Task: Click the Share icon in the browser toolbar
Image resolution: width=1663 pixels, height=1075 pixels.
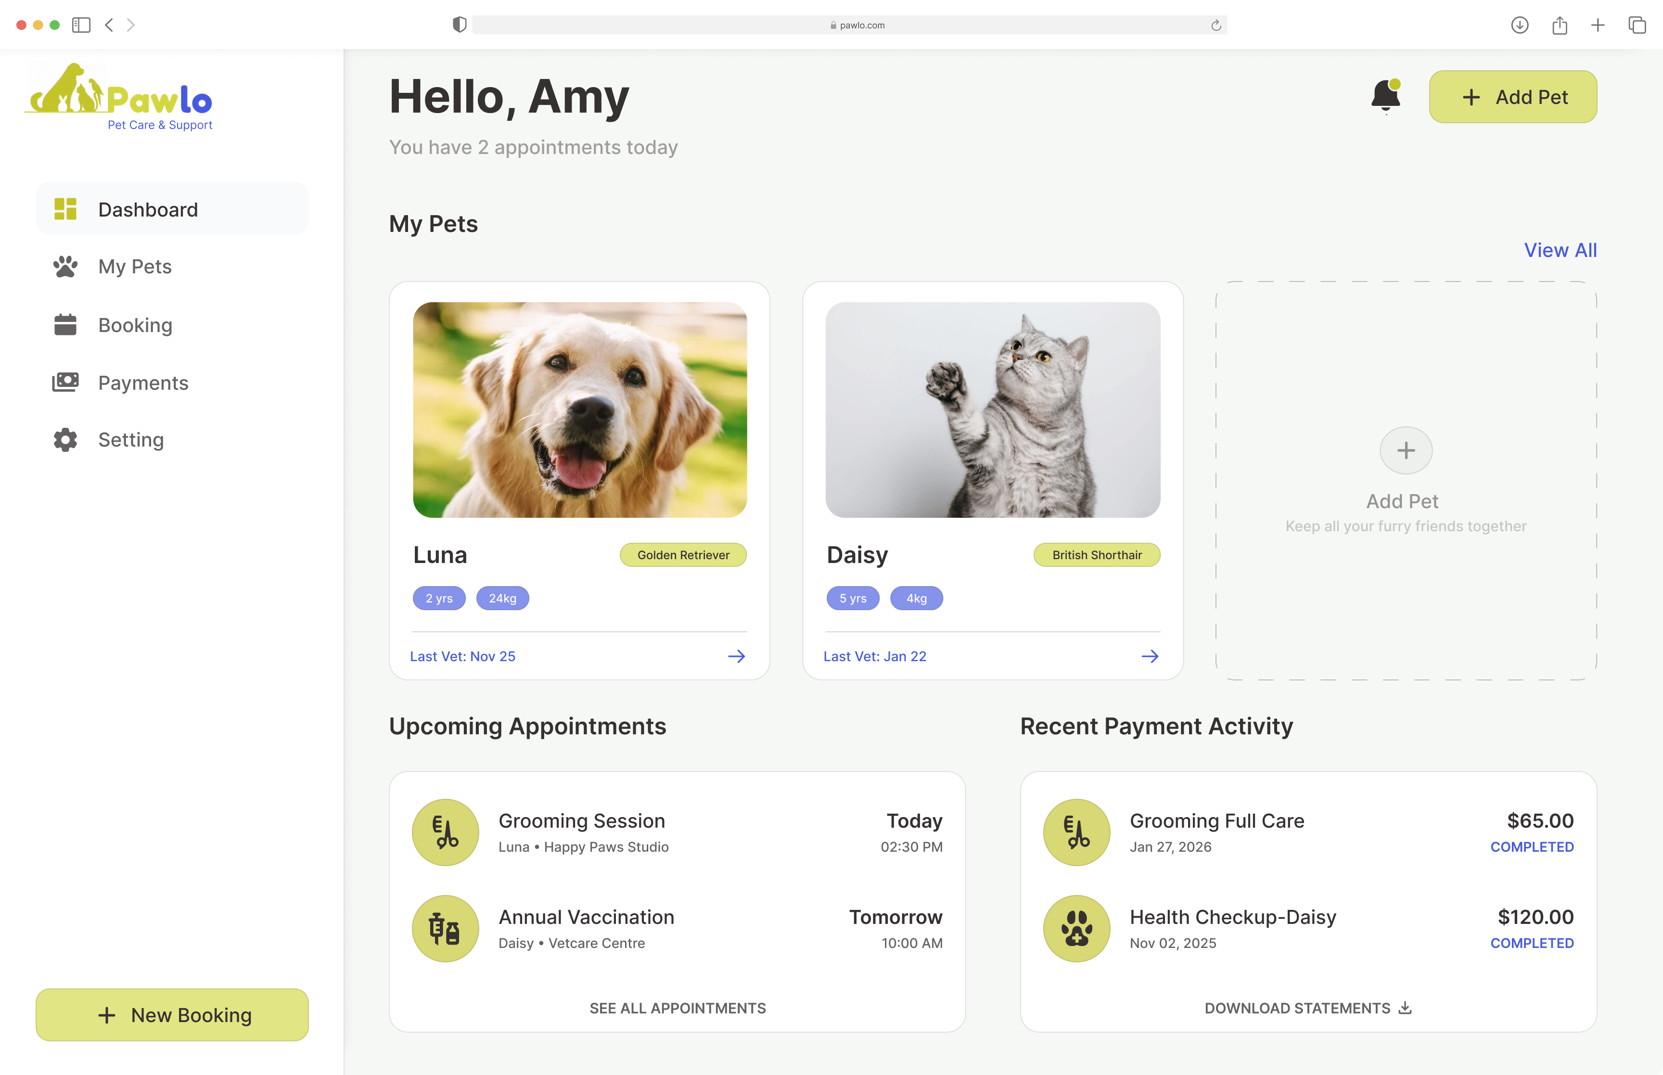Action: click(1560, 25)
